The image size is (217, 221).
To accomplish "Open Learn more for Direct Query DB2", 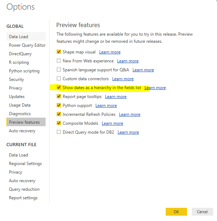I will [128, 132].
